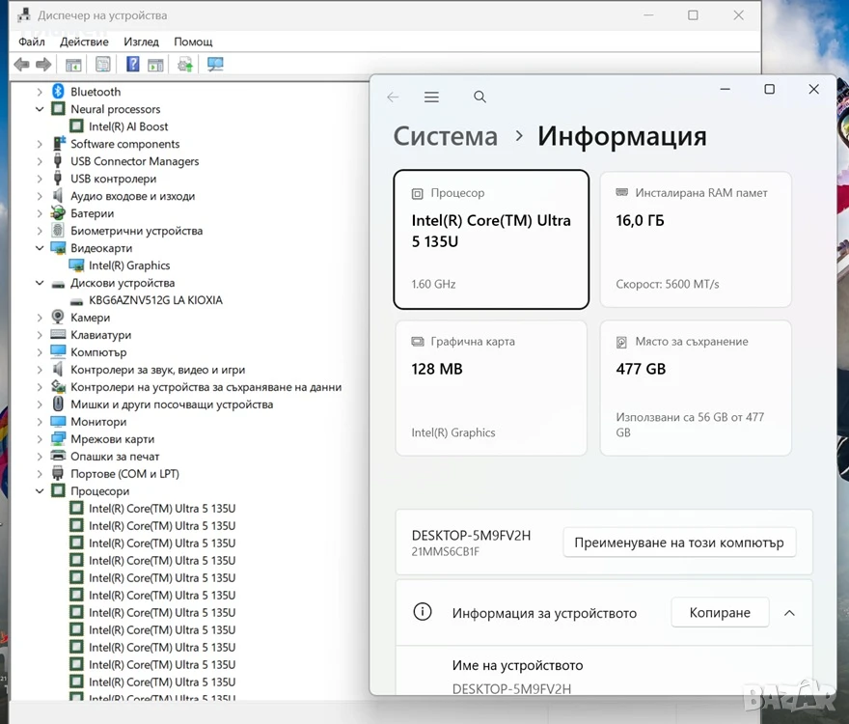Viewport: 849px width, 724px height.
Task: Select first Intel(R) Core(TM) Ultra 5 135U entry
Action: pyautogui.click(x=162, y=508)
